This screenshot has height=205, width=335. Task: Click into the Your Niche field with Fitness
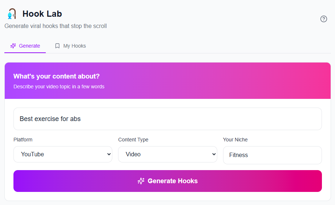272,155
